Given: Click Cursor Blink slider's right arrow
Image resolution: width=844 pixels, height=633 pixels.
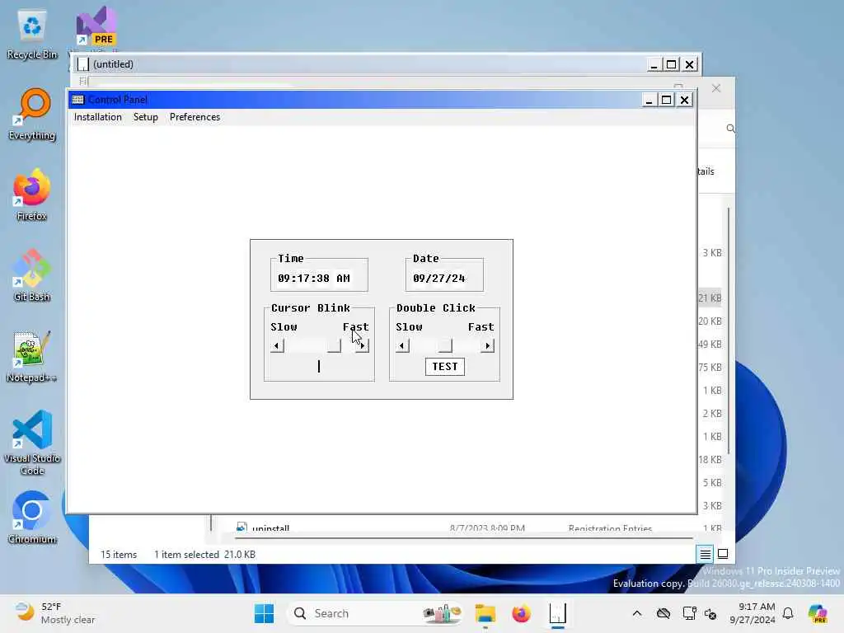Looking at the screenshot, I should coord(363,345).
